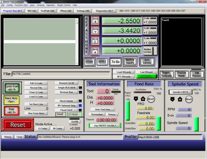Click the spindle speed increase plus arrow icon
The height and width of the screenshot is (159, 207).
[x=180, y=99]
